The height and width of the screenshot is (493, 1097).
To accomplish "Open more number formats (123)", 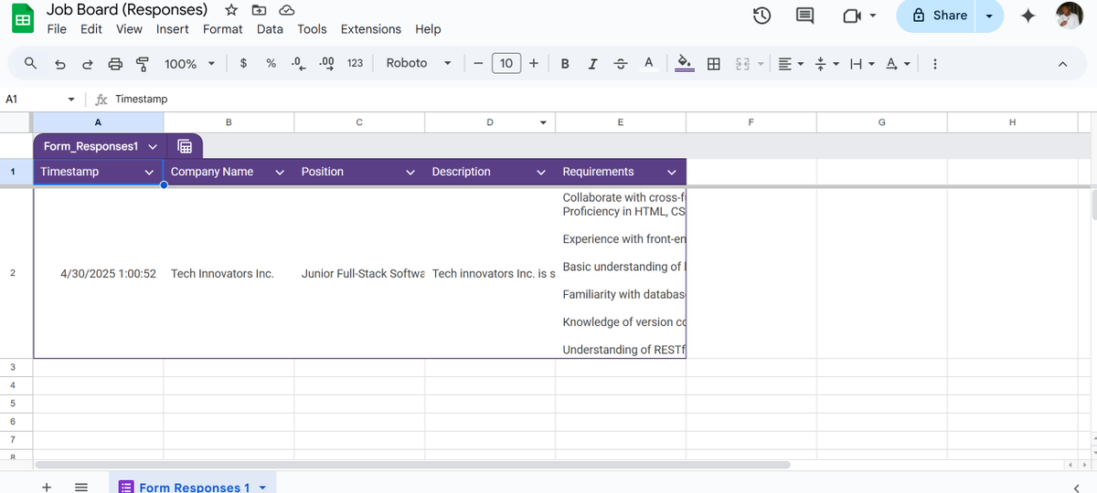I will (355, 63).
